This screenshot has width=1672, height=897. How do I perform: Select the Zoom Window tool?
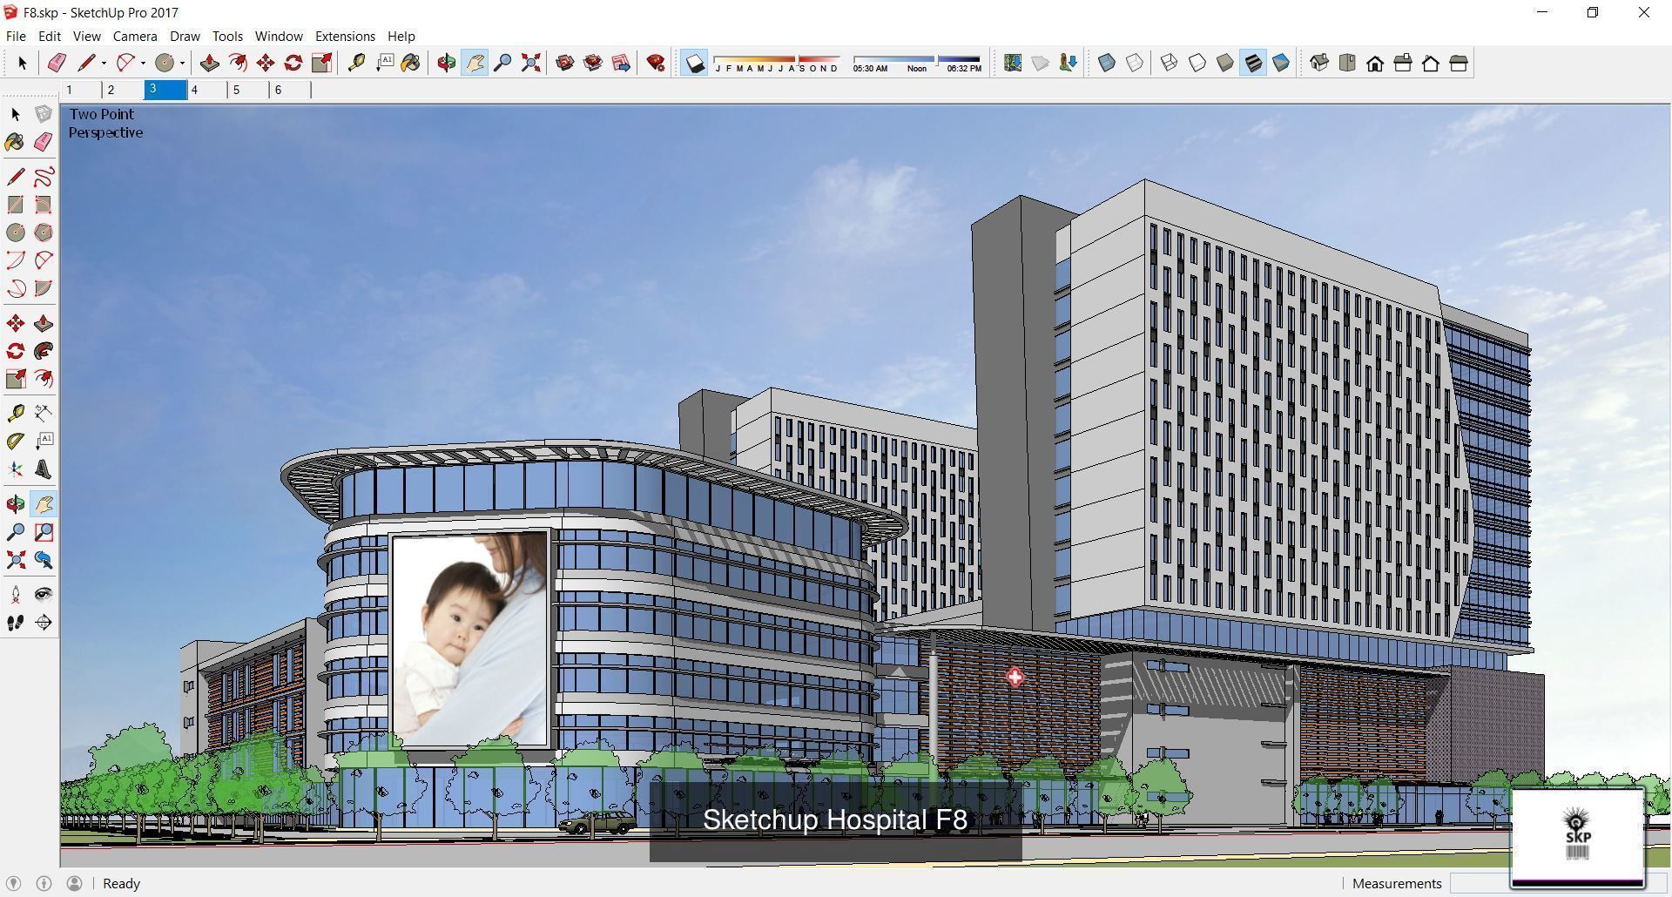pos(44,532)
